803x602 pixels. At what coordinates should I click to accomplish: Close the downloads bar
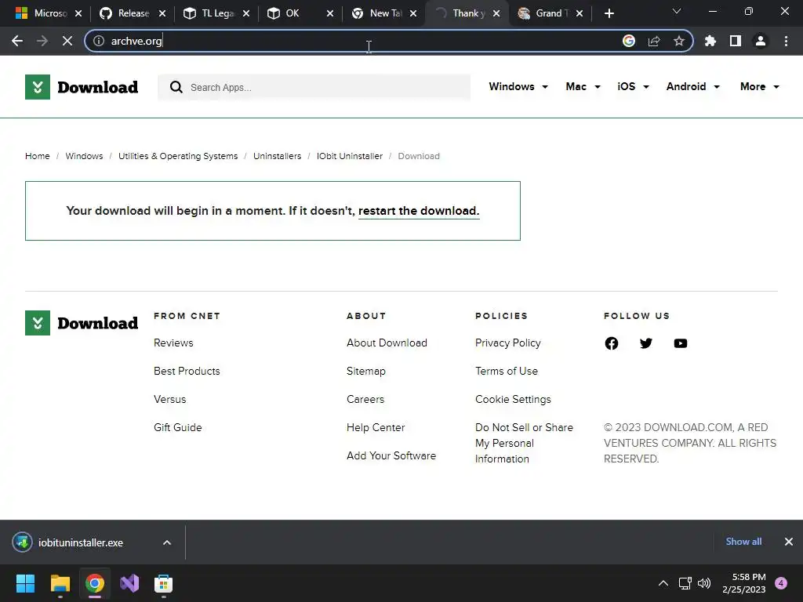click(789, 542)
